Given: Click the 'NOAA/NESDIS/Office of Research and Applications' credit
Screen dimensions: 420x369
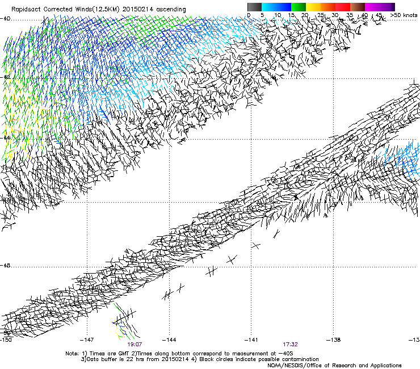Looking at the screenshot, I should coord(334,366).
